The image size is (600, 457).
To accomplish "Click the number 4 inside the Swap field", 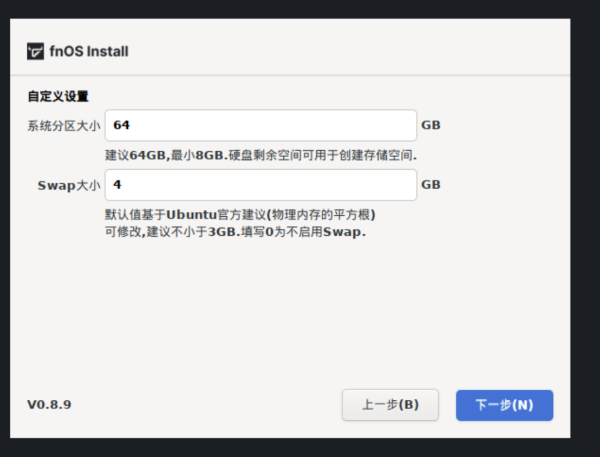I will 117,185.
